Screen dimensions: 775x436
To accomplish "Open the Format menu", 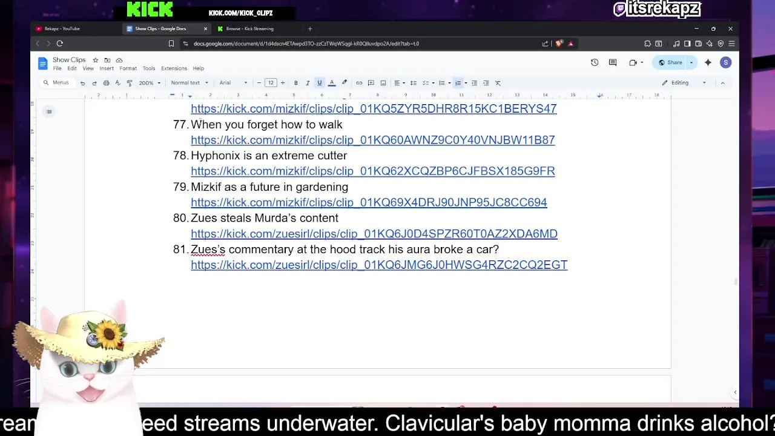I will coord(128,68).
